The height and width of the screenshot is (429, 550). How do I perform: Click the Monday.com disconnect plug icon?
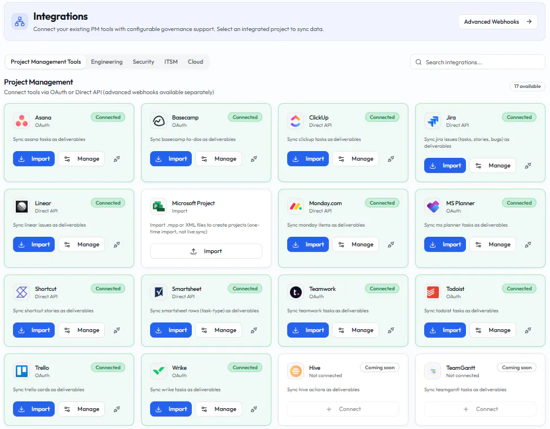tap(391, 244)
